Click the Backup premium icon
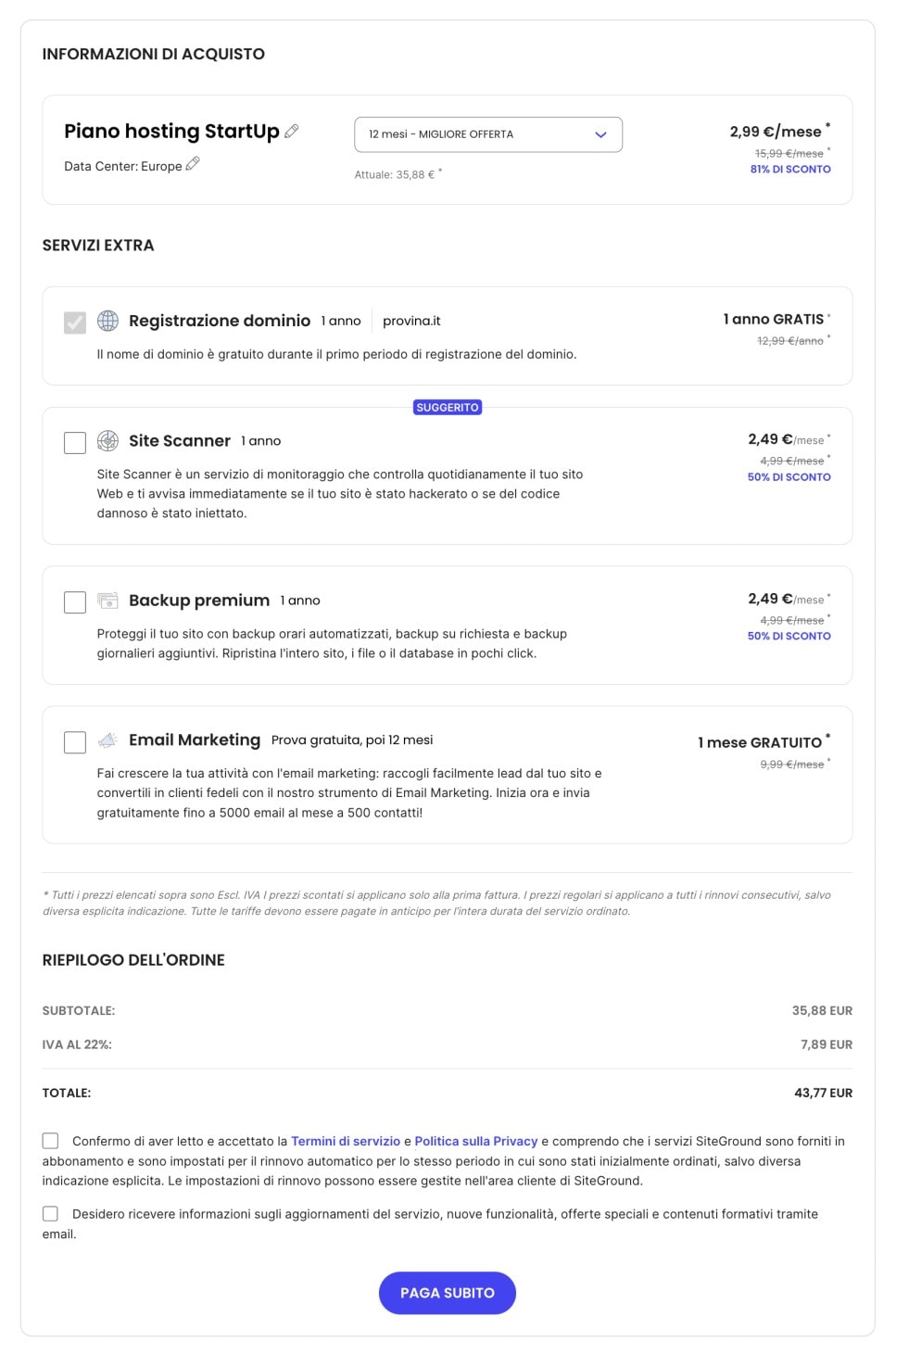909x1354 pixels. pos(109,601)
